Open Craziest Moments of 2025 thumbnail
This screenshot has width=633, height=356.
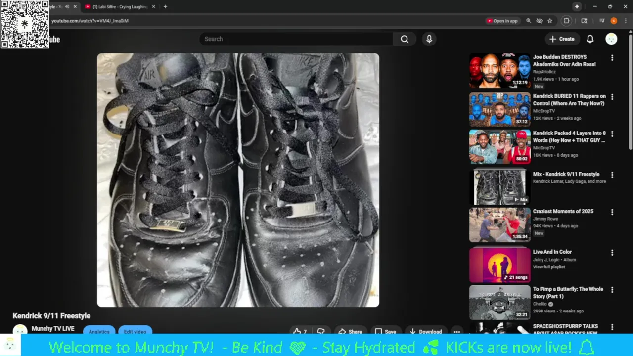click(499, 224)
